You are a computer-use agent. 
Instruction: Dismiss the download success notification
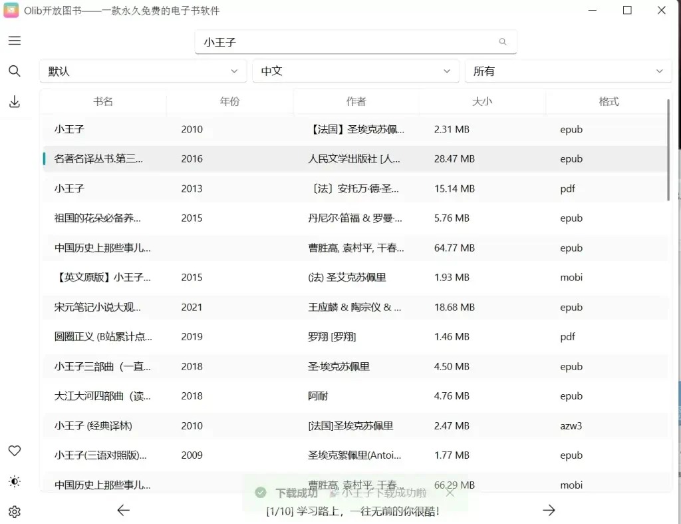pyautogui.click(x=450, y=493)
